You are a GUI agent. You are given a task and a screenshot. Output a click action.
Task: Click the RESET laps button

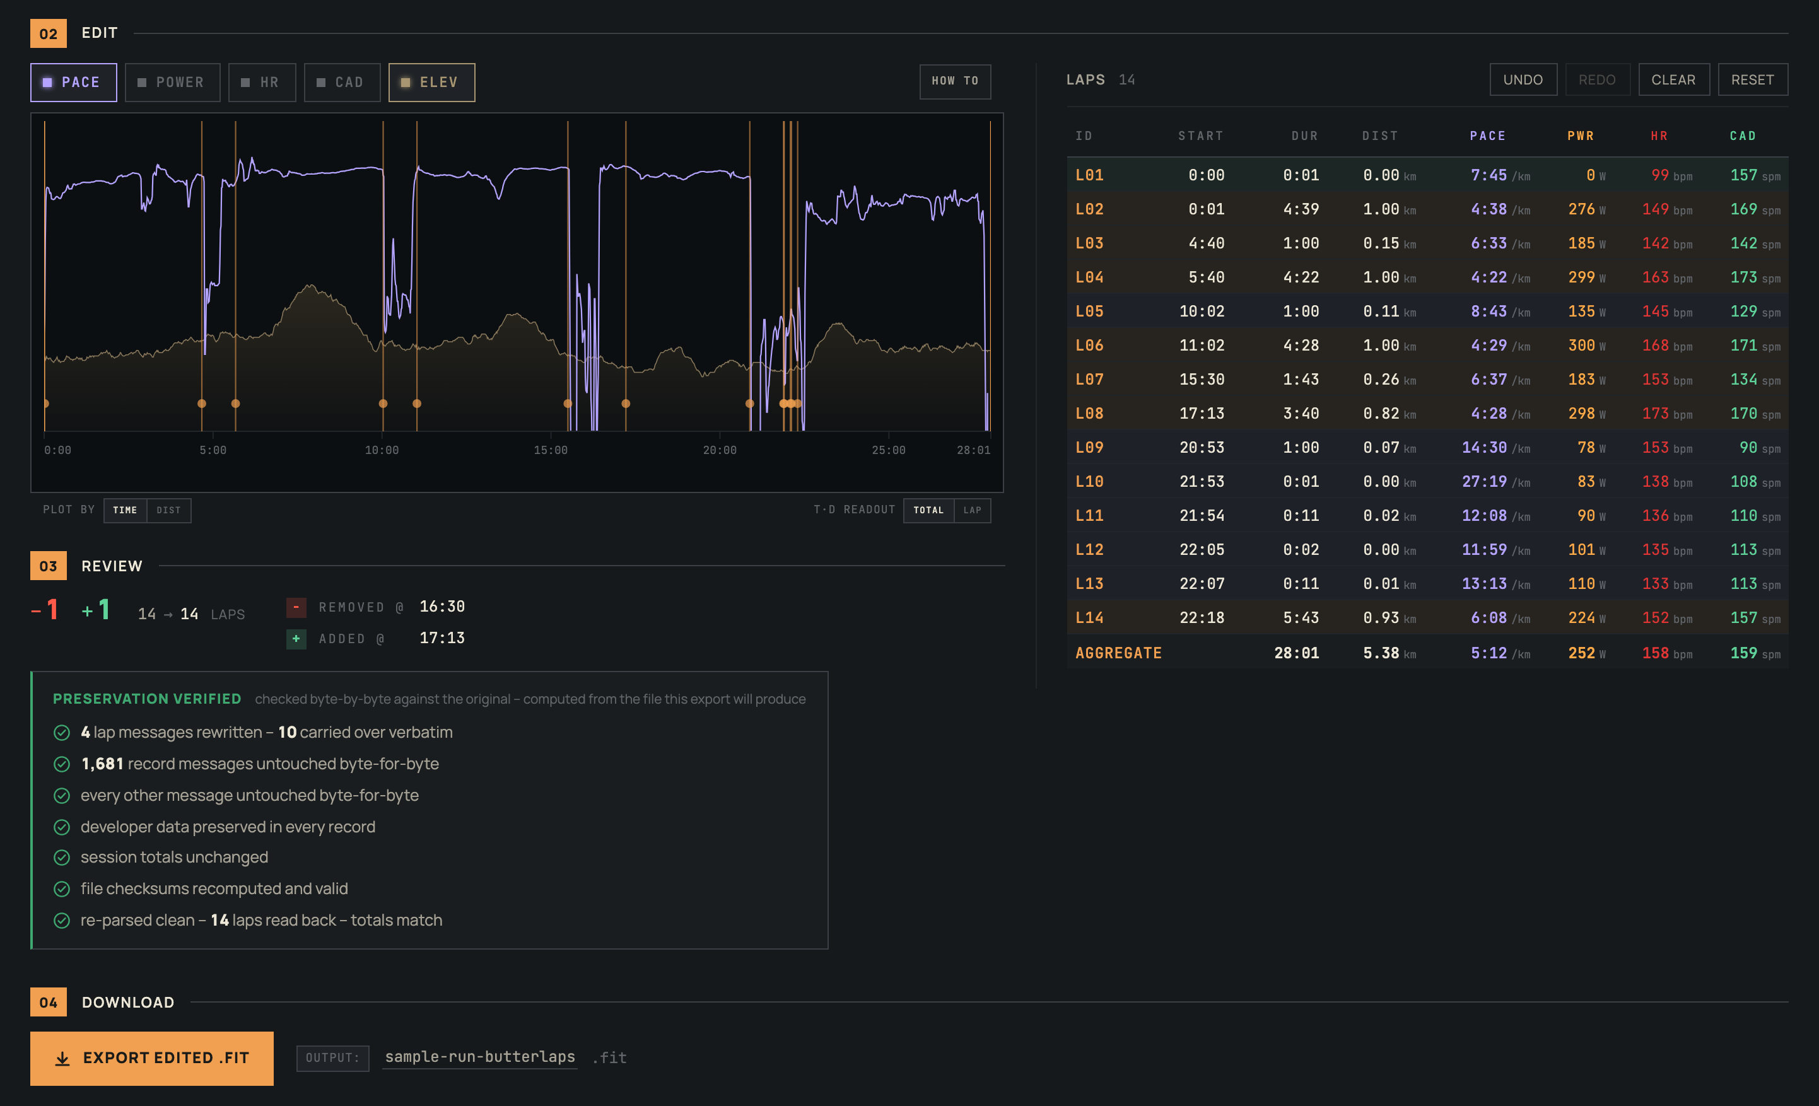click(1753, 79)
